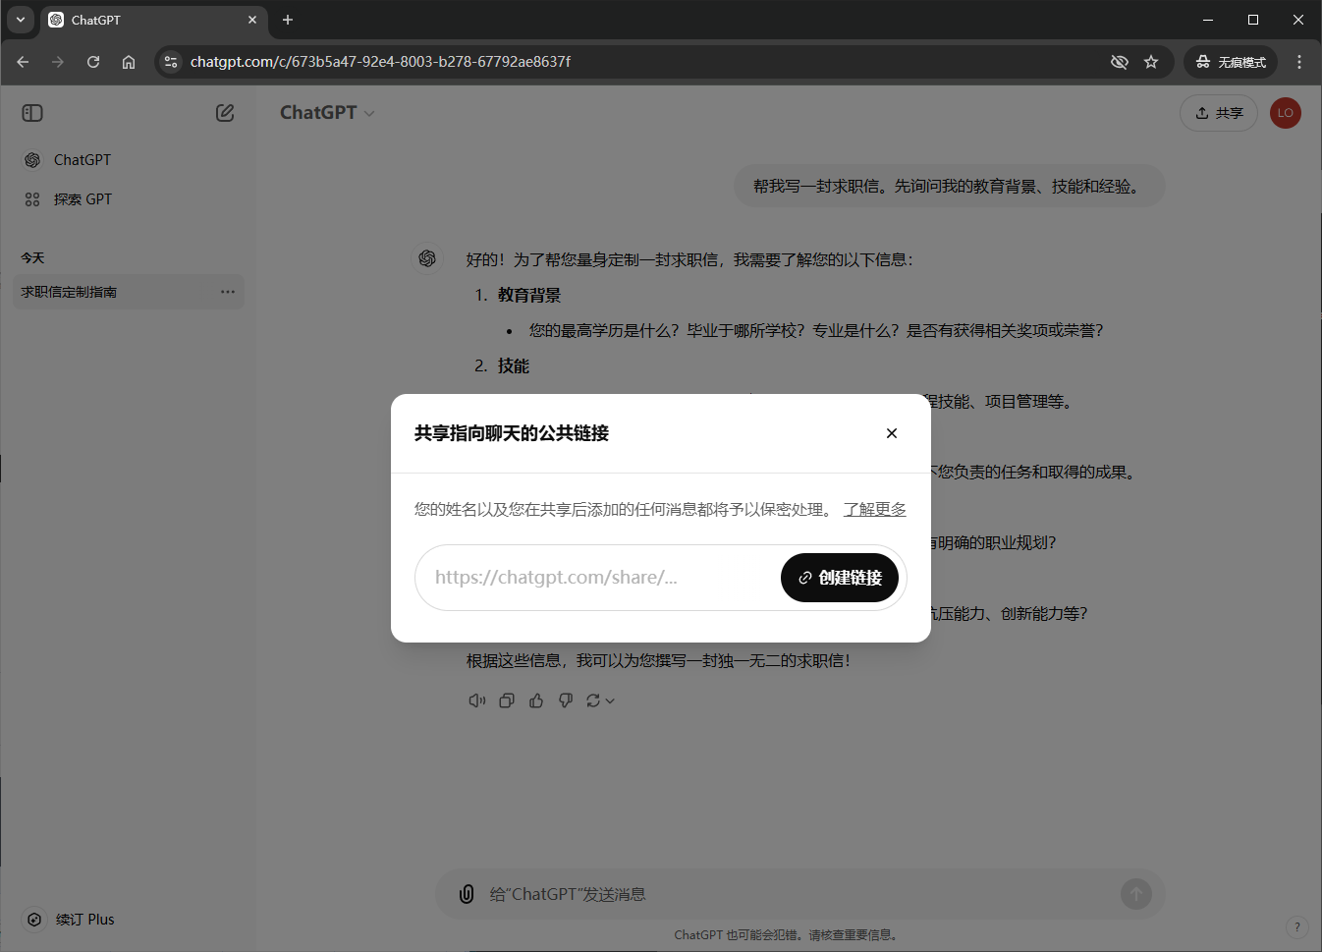The height and width of the screenshot is (952, 1322).
Task: Expand the regenerate response model menu
Action: (600, 700)
